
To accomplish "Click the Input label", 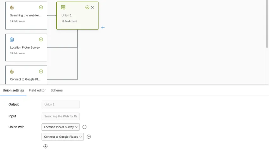I will pyautogui.click(x=12, y=116).
